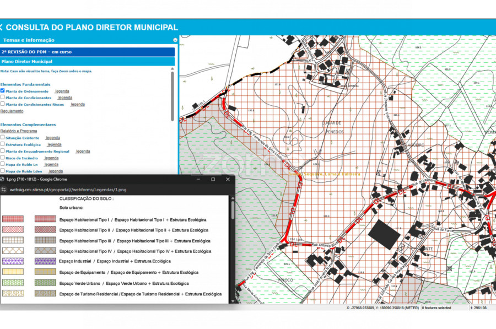The width and height of the screenshot is (496, 329).
Task: Click the layers panel vertical scrollbar
Action: (x=172, y=96)
